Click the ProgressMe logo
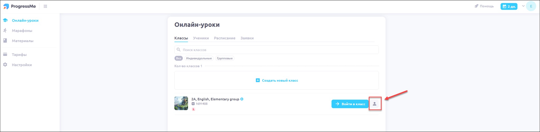The height and width of the screenshot is (132, 540). point(20,6)
